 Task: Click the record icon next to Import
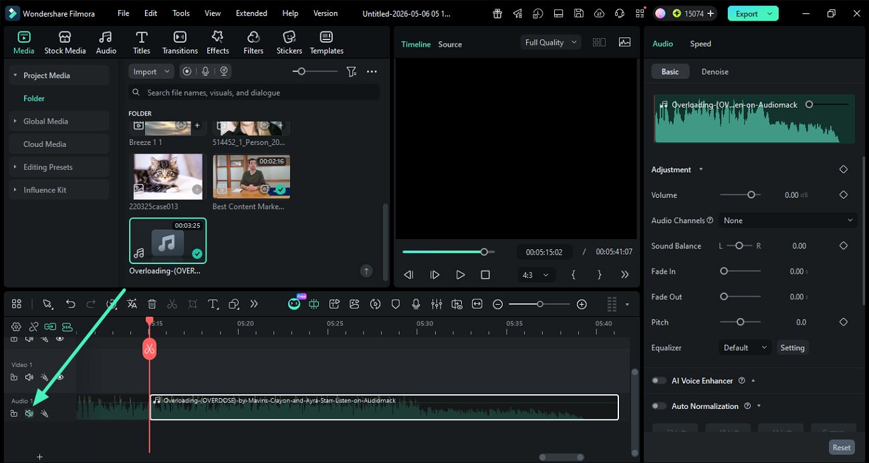coord(187,71)
